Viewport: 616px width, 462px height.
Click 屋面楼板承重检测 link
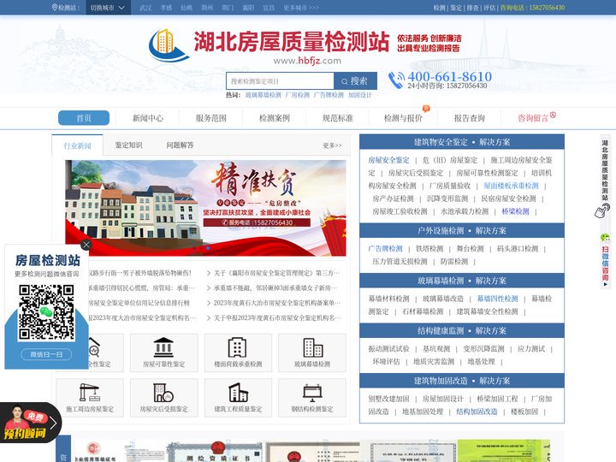coord(511,186)
